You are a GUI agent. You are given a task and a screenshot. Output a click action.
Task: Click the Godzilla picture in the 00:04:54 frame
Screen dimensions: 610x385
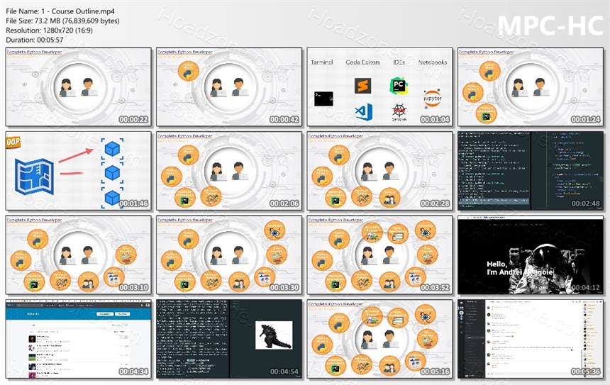tap(274, 335)
